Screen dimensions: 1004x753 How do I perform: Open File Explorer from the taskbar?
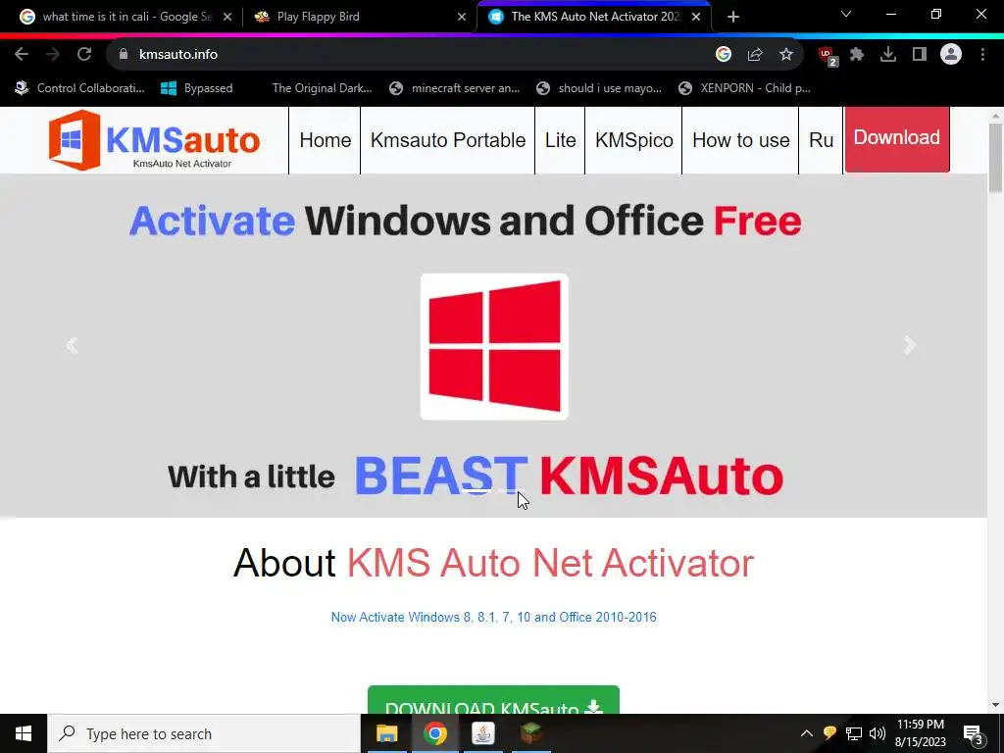point(386,733)
